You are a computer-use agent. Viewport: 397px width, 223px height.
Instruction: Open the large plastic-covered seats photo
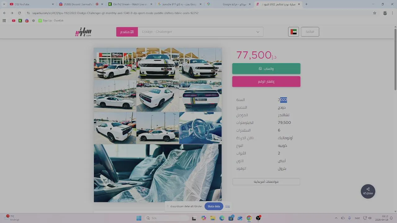[158, 173]
